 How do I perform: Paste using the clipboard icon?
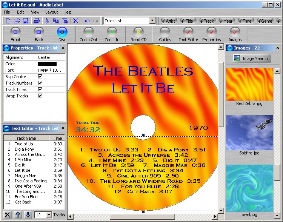pyautogui.click(x=65, y=21)
